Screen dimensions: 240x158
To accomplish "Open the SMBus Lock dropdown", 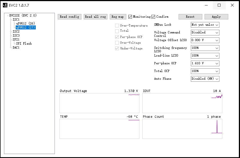I will pyautogui.click(x=205, y=25).
